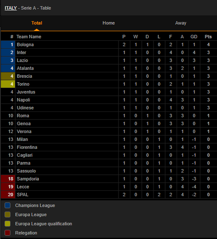
Task: Click the Europa League qualification yellow swatch
Action: point(7,224)
